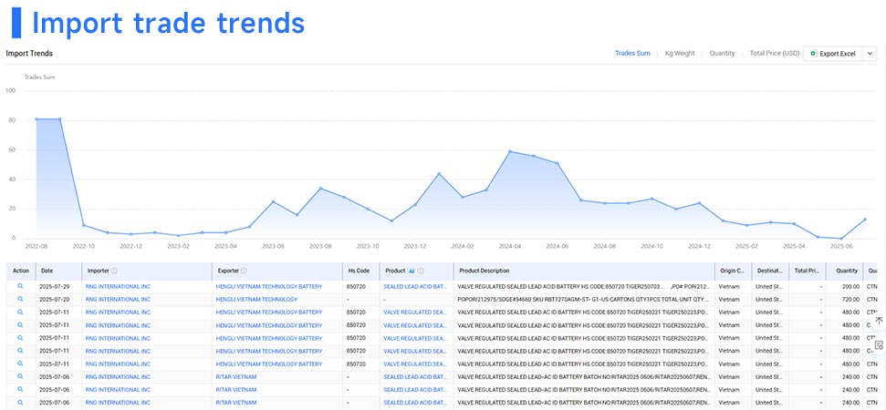
Task: Open HENGLI VIETNAM TECHNOLOGY BATTERY in 2025-07-29 row
Action: tap(269, 286)
